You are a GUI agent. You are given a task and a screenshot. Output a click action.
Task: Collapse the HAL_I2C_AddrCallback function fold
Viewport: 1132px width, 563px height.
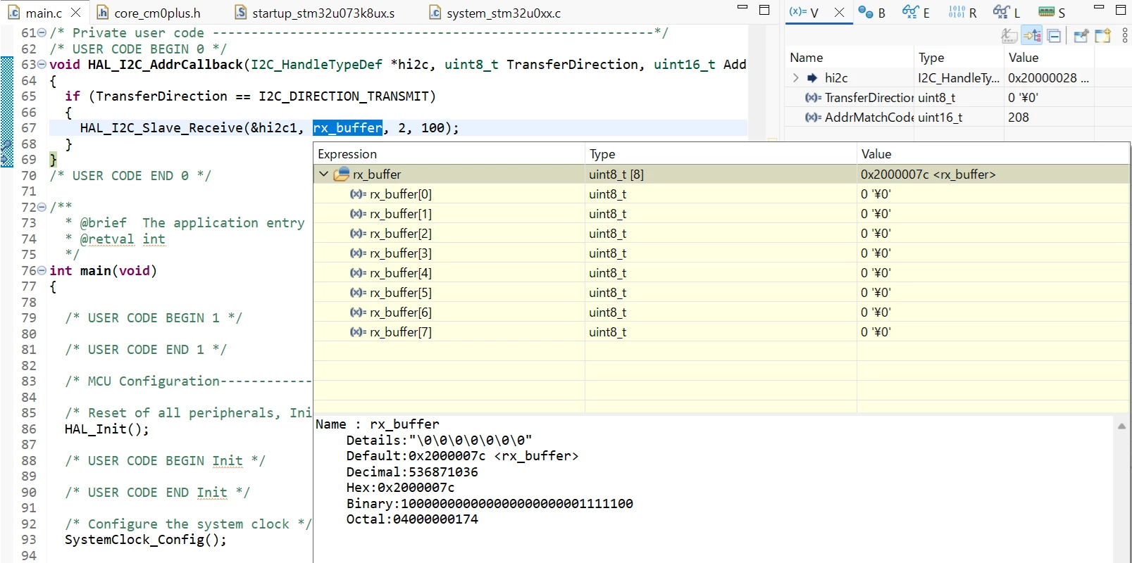[42, 65]
